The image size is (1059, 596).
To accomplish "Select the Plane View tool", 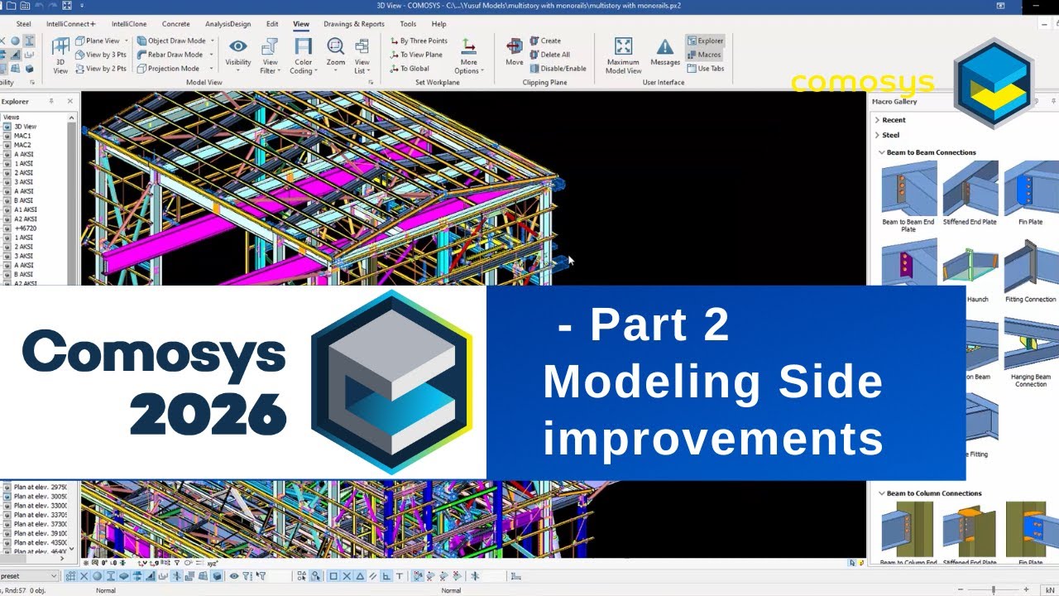I will tap(98, 41).
